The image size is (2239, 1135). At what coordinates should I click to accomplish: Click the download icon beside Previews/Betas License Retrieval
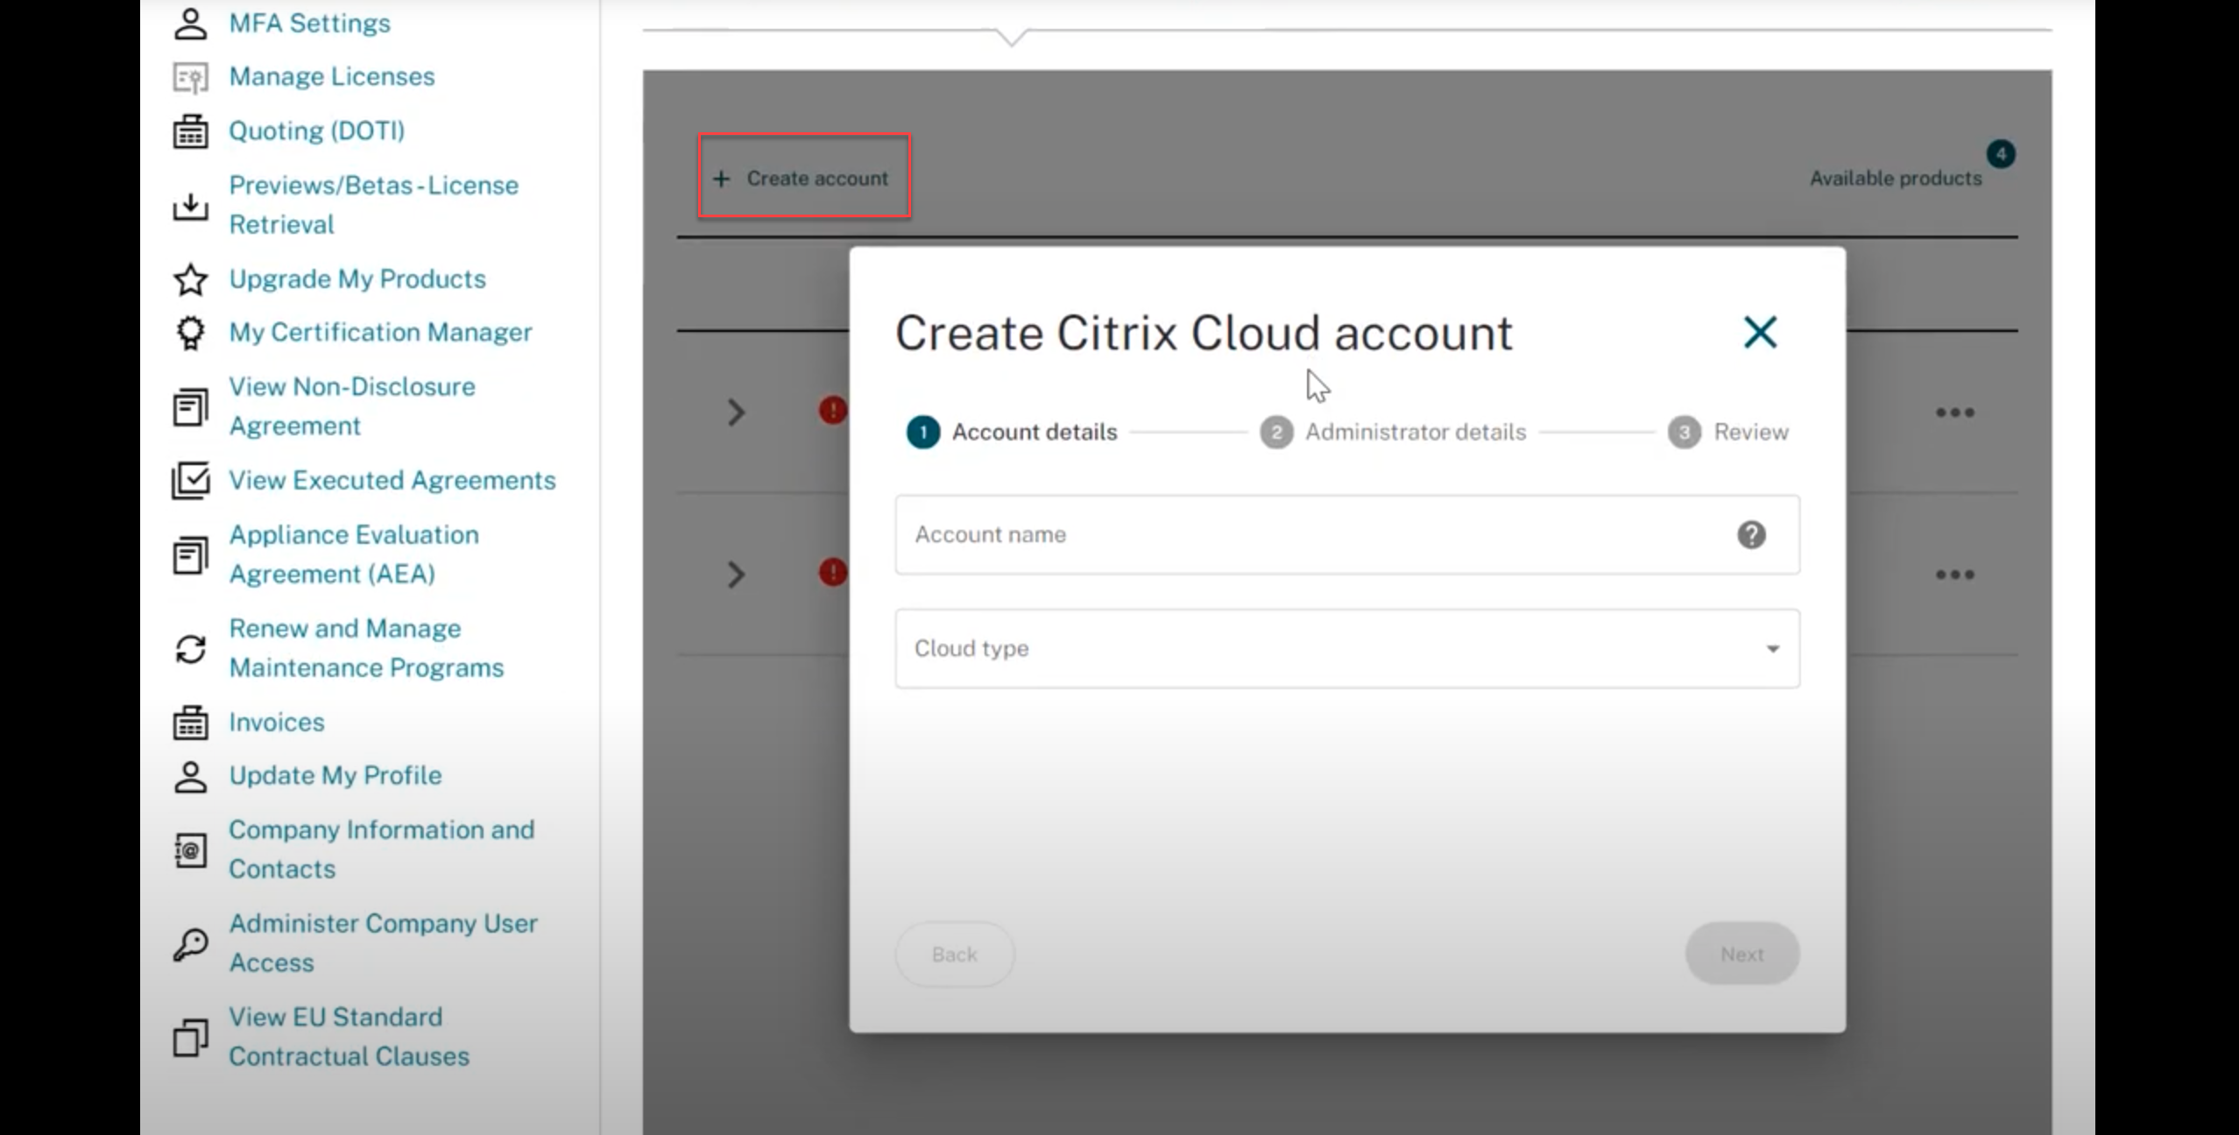pos(190,207)
